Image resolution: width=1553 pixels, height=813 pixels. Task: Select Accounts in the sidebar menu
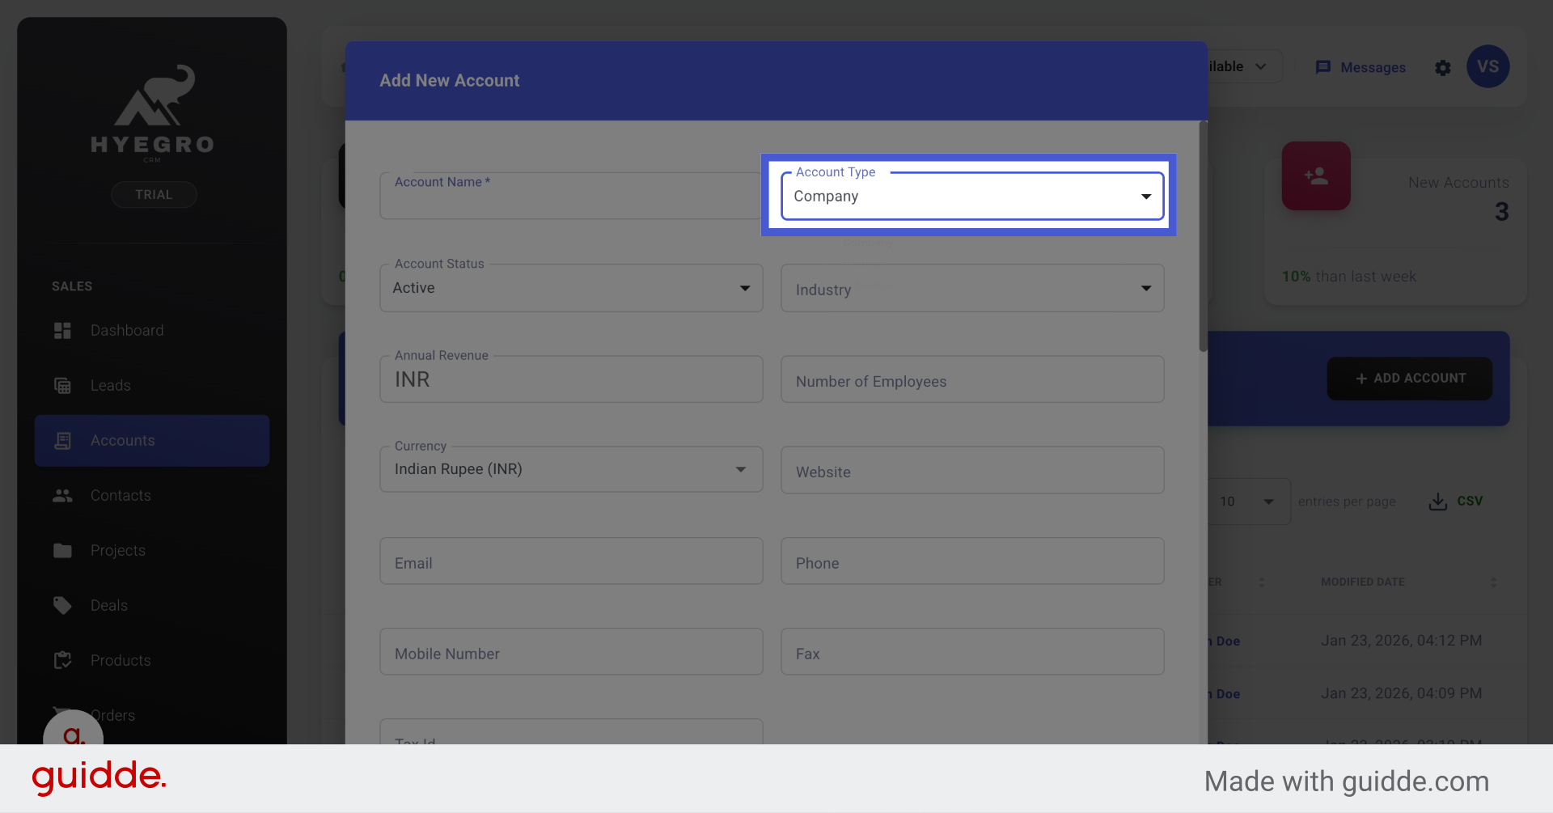tap(122, 440)
